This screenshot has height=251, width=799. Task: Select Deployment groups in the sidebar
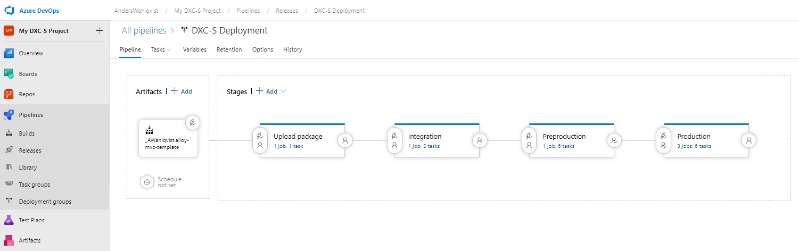click(45, 202)
